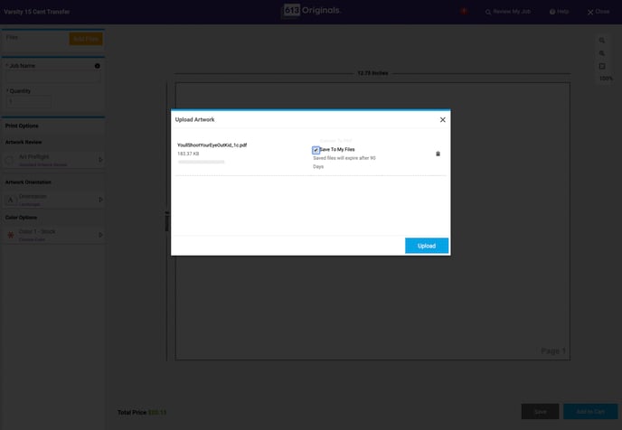Screen dimensions: 622x430
Task: Click the Varsity 15 Cent Transfer title
Action: (x=37, y=12)
